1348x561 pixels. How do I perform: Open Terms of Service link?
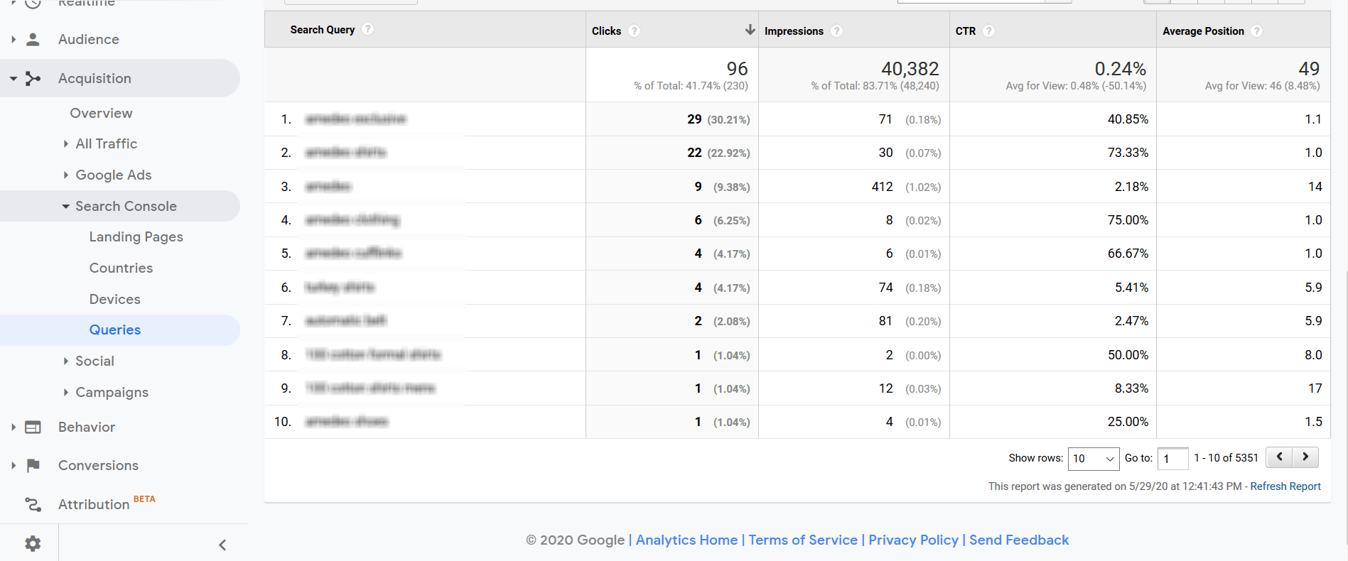click(x=803, y=540)
